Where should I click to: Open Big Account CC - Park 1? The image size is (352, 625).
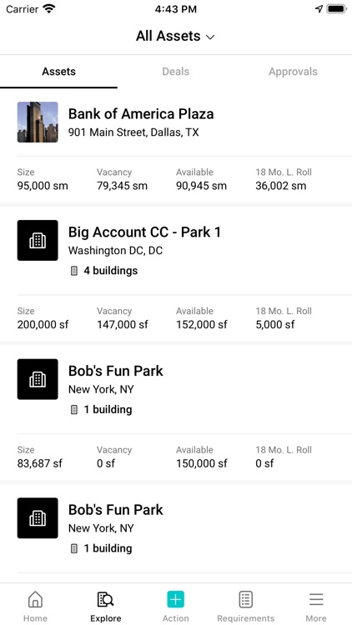point(144,232)
